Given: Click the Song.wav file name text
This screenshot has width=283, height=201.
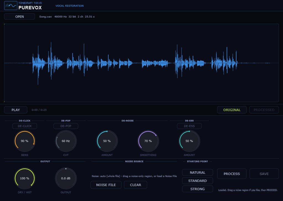Looking at the screenshot, I should click(46, 17).
